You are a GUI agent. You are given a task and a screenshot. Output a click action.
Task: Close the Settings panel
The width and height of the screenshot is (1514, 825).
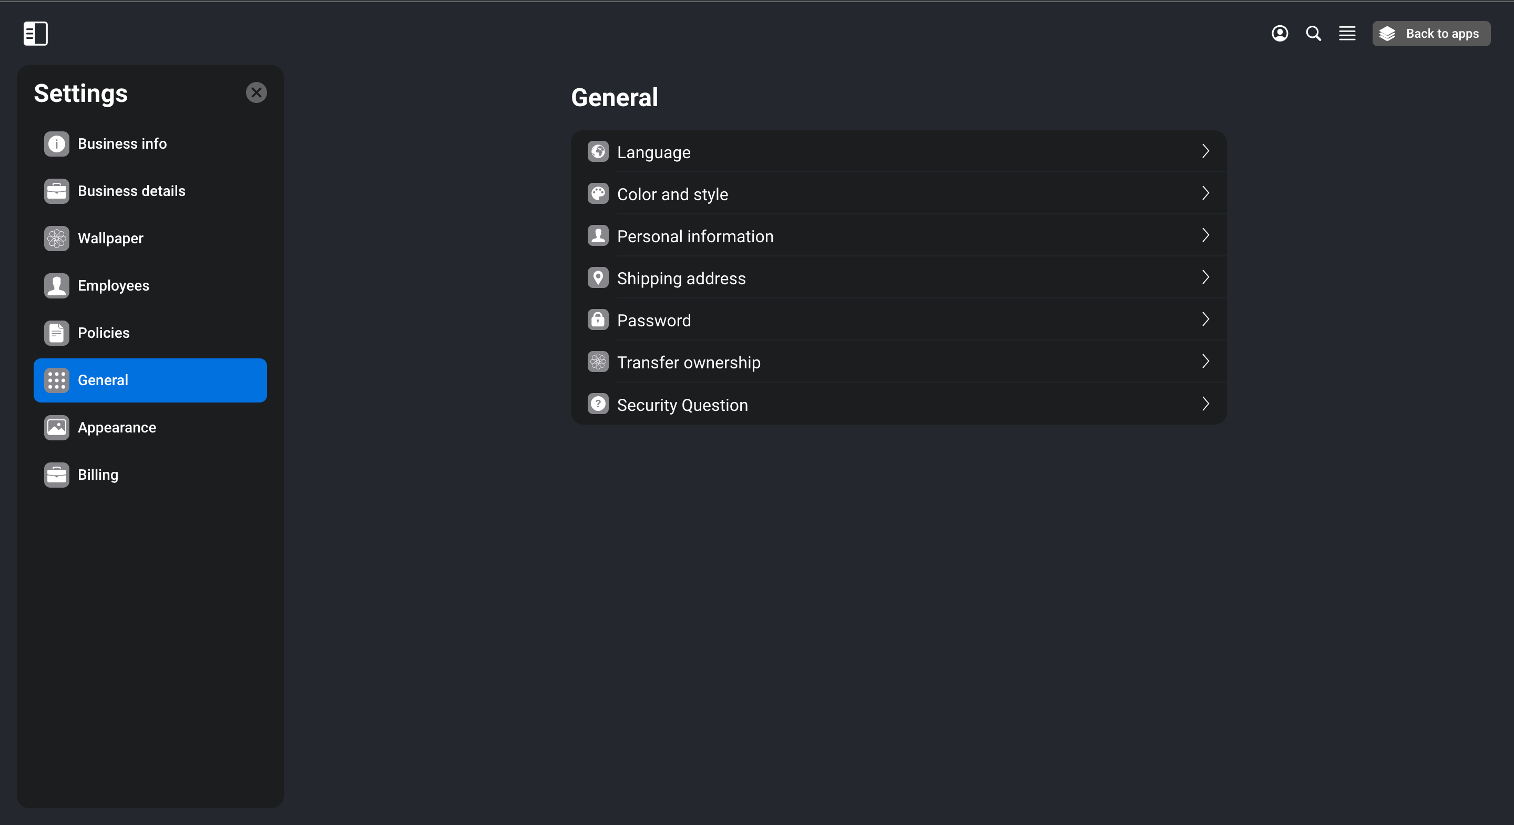click(256, 92)
